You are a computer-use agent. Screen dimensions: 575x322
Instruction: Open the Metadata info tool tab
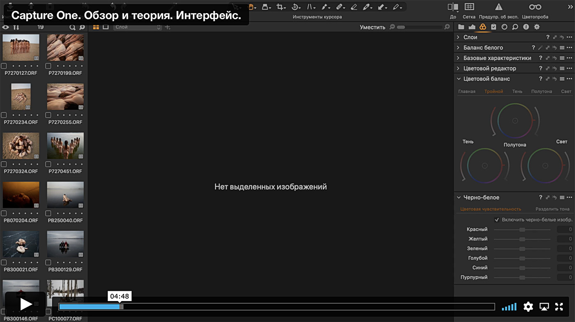click(x=526, y=27)
